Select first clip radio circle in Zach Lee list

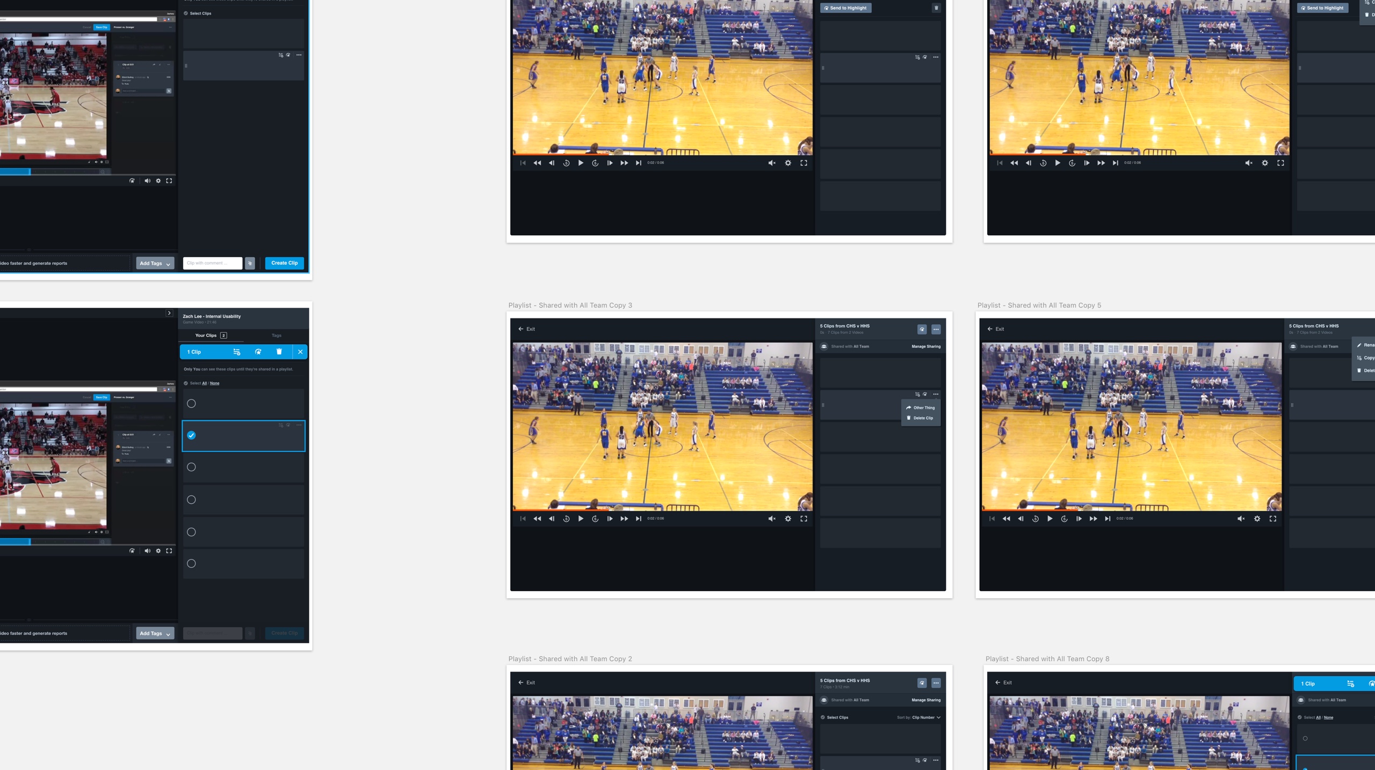(x=191, y=403)
